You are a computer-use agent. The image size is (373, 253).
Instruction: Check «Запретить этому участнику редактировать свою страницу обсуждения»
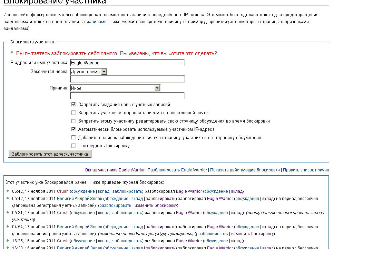pos(73,121)
